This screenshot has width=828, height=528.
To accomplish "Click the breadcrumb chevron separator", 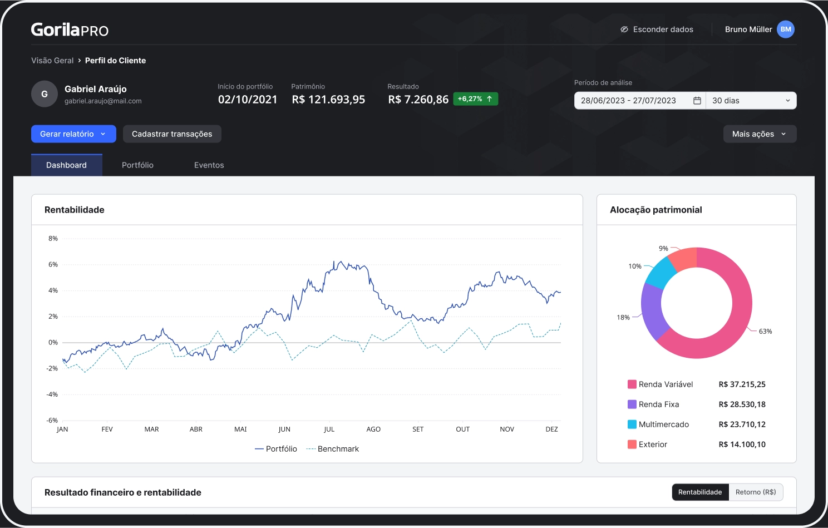I will (x=80, y=61).
